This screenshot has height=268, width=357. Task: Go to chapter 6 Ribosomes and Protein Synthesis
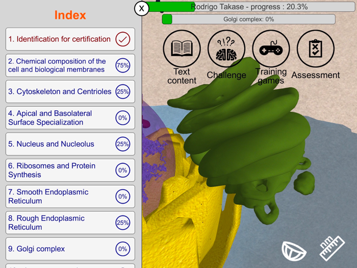click(x=70, y=170)
